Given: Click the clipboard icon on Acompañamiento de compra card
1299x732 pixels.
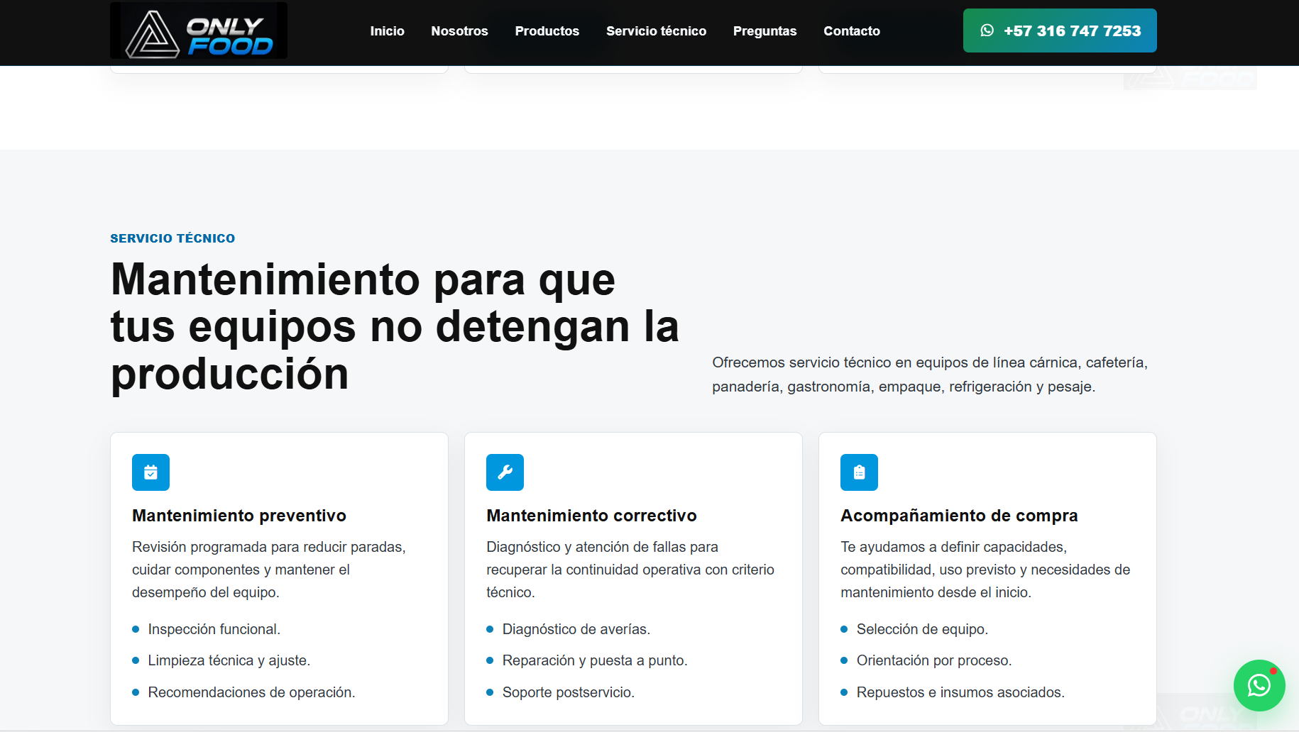Looking at the screenshot, I should 859,472.
